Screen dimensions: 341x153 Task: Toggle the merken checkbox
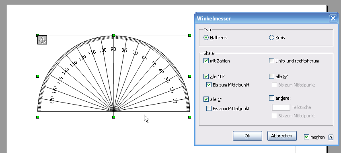pyautogui.click(x=306, y=137)
